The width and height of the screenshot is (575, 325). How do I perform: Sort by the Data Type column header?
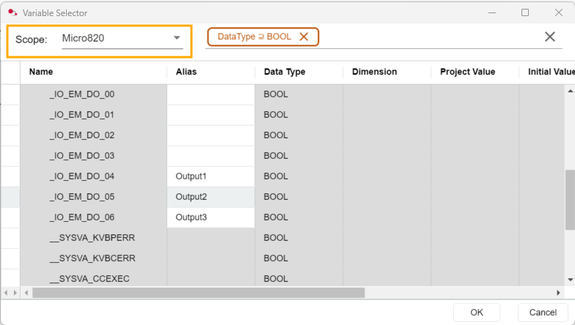click(285, 72)
